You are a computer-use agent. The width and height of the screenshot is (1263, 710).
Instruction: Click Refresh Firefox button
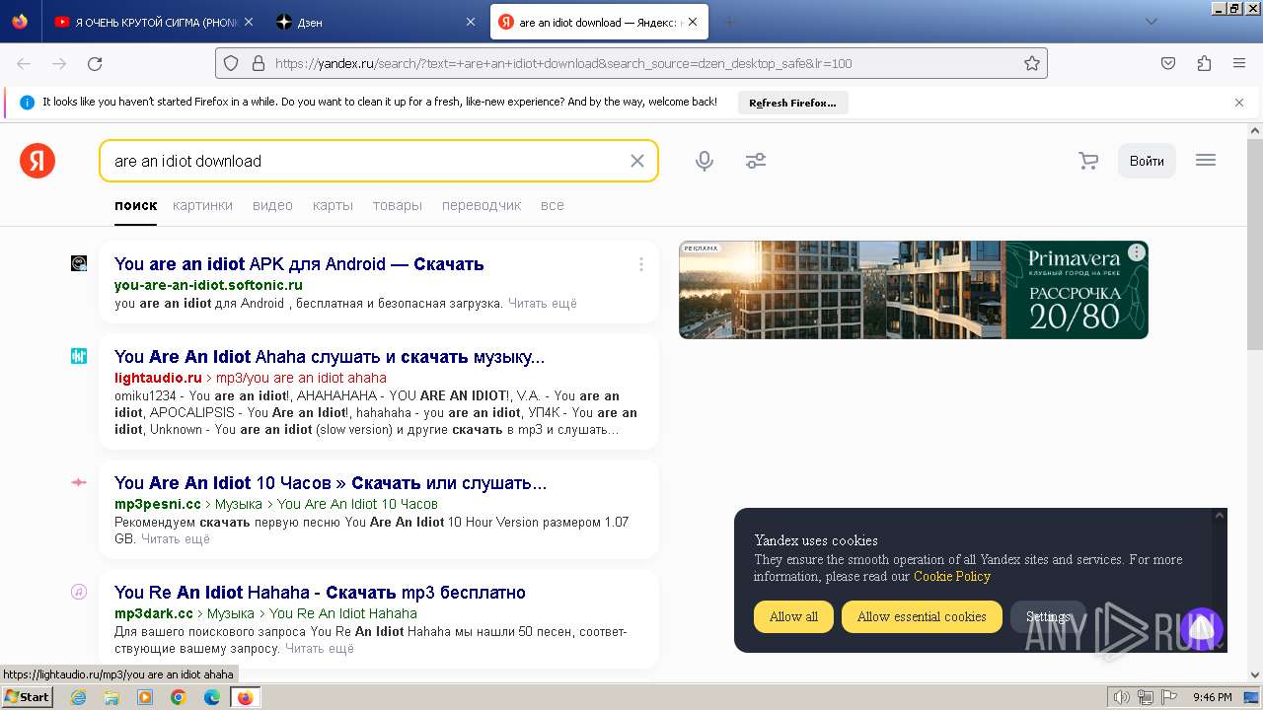[x=792, y=103]
